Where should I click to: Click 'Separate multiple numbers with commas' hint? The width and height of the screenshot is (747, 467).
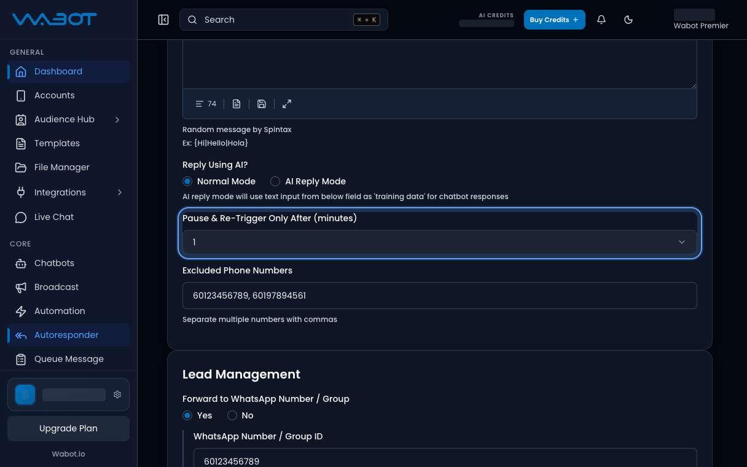(260, 320)
